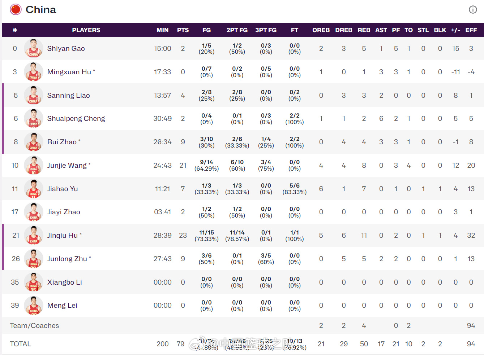The image size is (484, 355).
Task: Select Sanning Liao's 13:57 minutes cell
Action: tap(162, 95)
